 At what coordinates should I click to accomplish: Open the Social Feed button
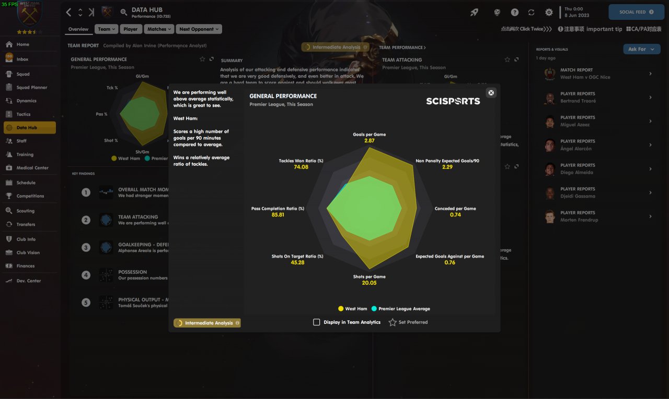coord(636,12)
